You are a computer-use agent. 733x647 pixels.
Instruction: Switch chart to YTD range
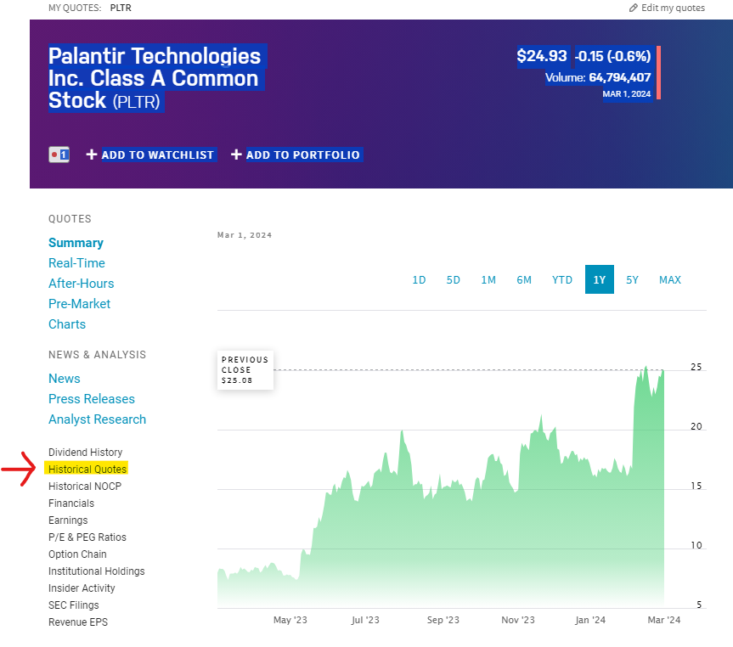[x=562, y=279]
